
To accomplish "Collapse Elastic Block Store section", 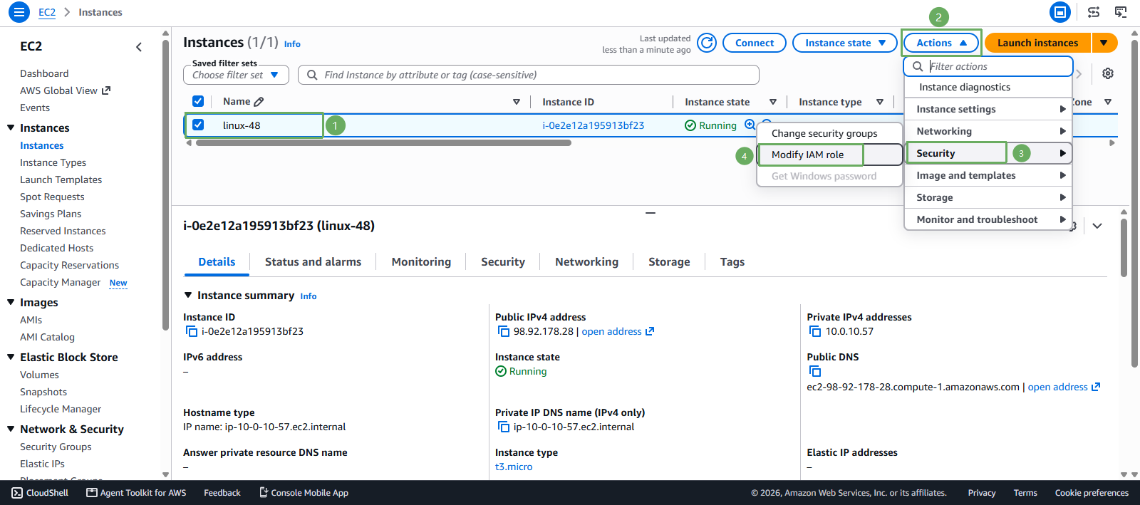I will [11, 357].
